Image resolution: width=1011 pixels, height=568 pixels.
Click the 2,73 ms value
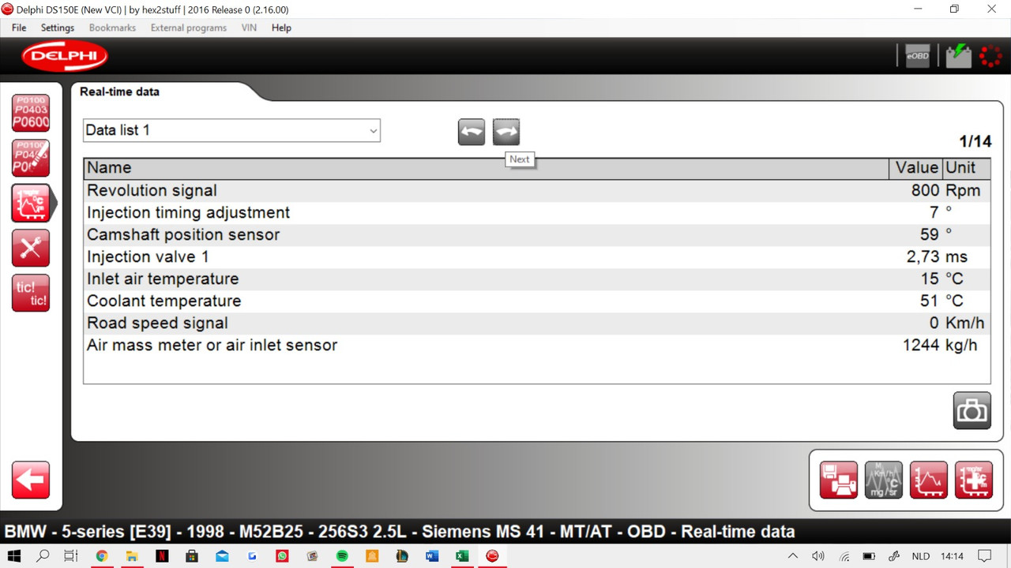click(x=937, y=256)
